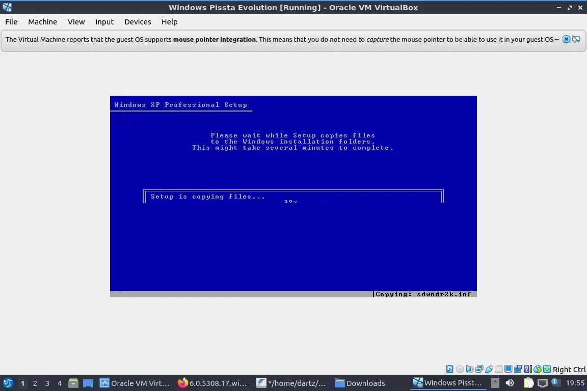Image resolution: width=587 pixels, height=391 pixels.
Task: Click the shared folders status icon
Action: [499, 369]
